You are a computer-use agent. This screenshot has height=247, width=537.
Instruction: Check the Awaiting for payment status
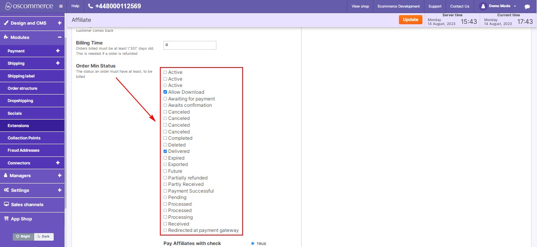click(165, 98)
